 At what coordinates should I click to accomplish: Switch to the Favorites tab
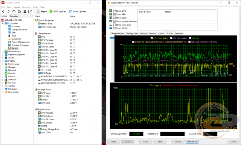pyautogui.click(x=14, y=16)
